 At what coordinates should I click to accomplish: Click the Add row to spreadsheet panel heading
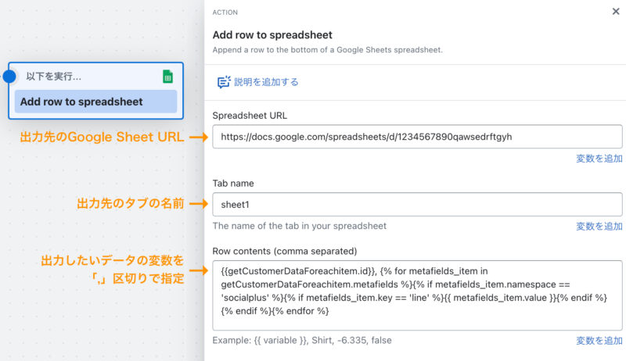[272, 35]
